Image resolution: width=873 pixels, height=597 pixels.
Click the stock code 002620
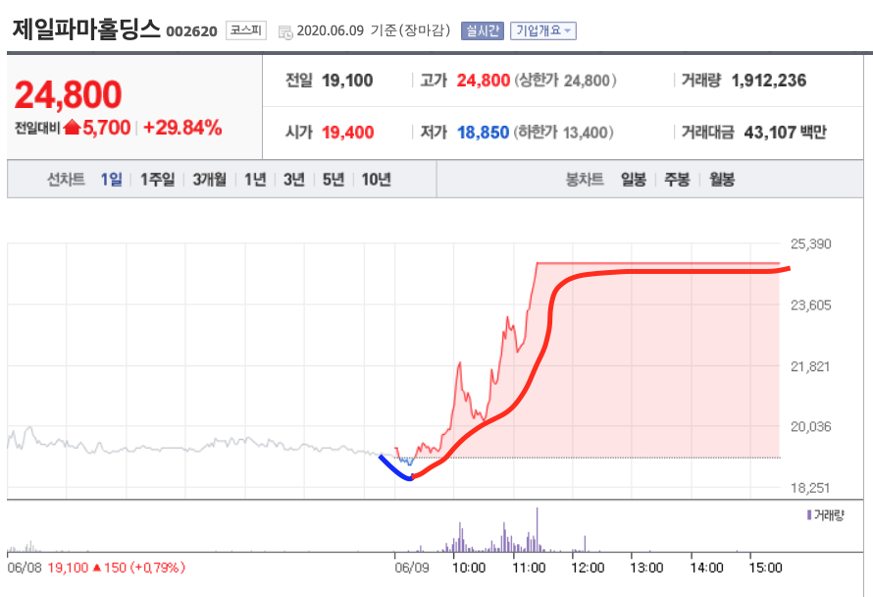click(191, 31)
